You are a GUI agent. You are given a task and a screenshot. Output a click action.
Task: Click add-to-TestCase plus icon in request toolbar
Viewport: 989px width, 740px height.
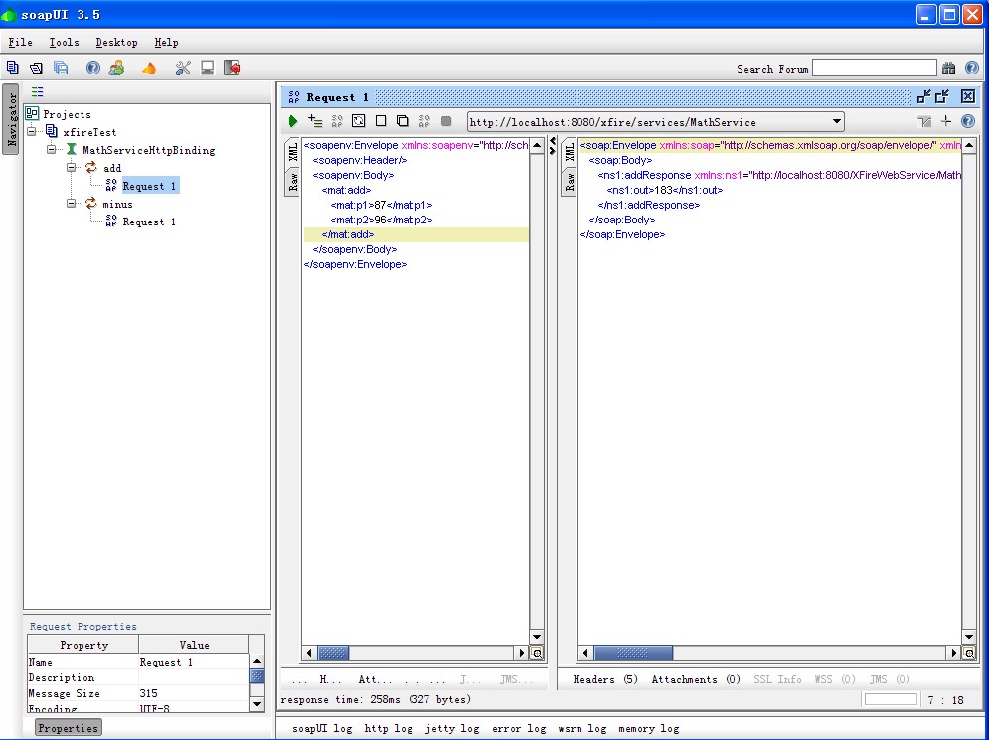point(315,121)
